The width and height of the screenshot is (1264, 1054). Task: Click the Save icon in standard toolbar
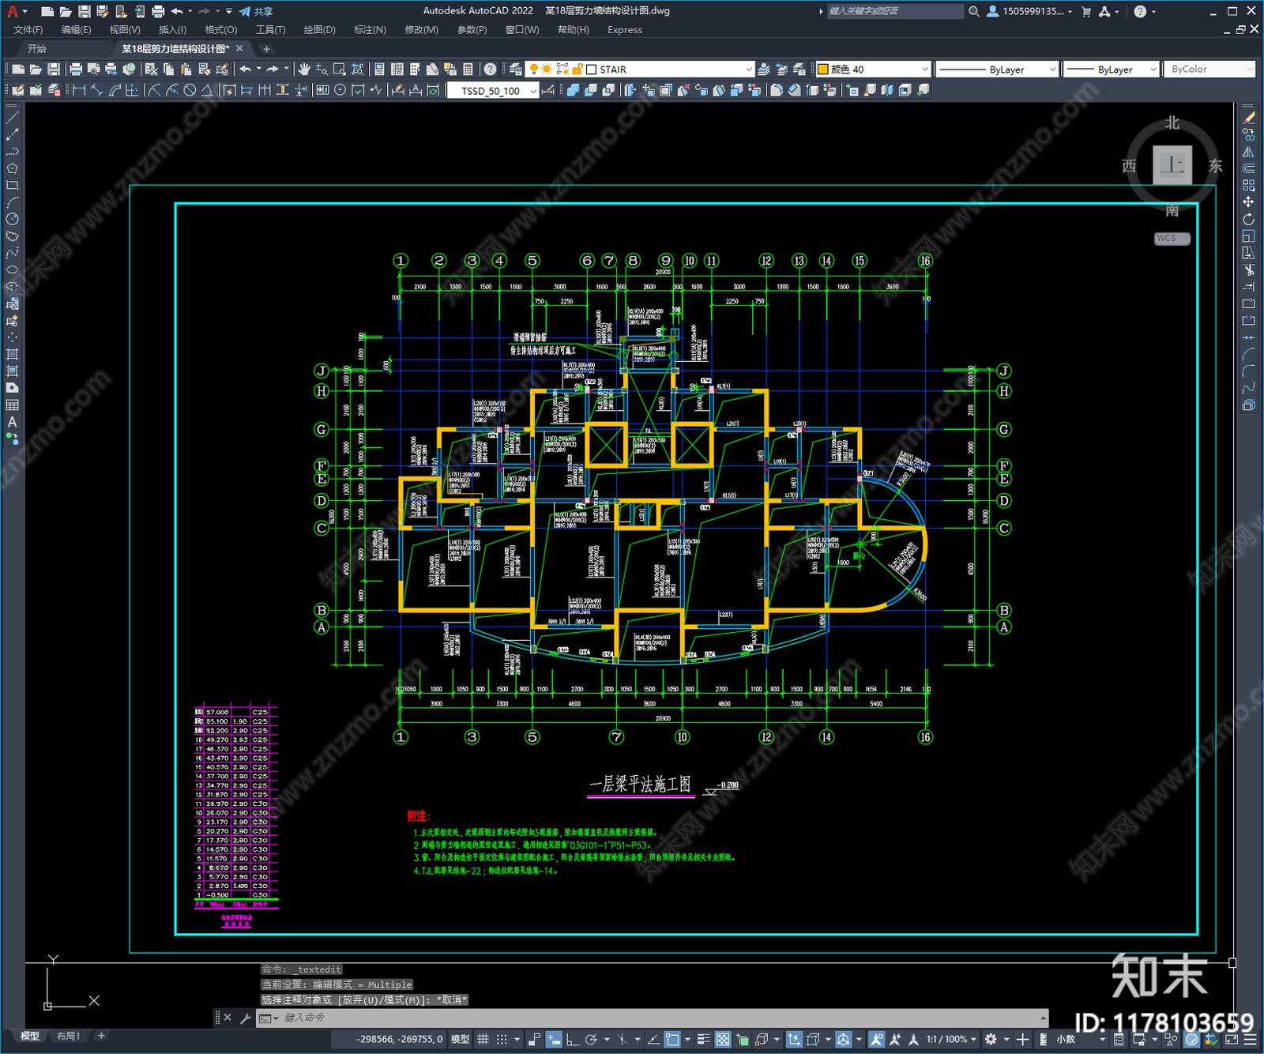[x=54, y=70]
